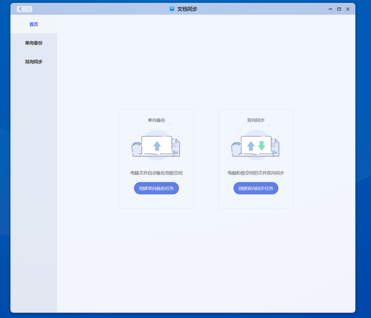Click the one-way backup upload arrow illustration
Viewport: 371px width, 318px height.
pyautogui.click(x=156, y=146)
